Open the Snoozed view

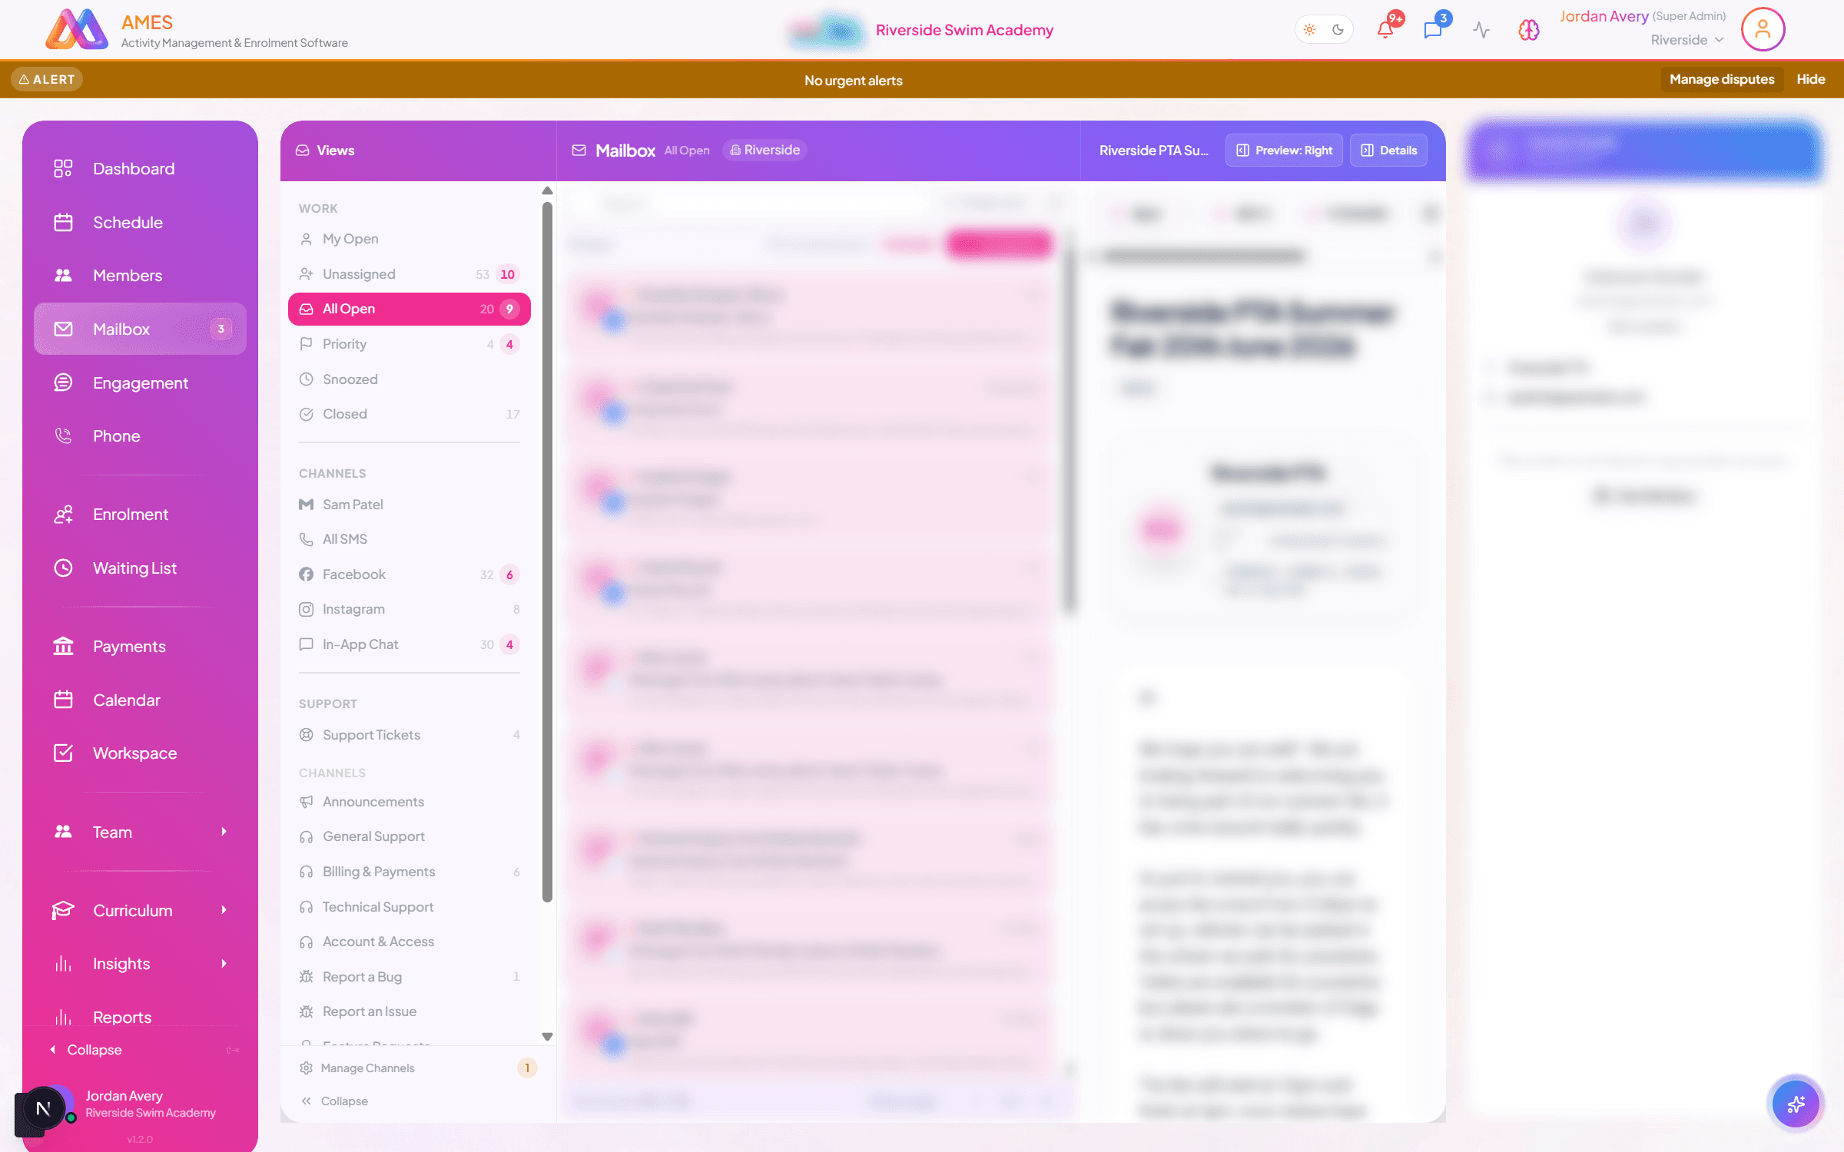coord(410,379)
